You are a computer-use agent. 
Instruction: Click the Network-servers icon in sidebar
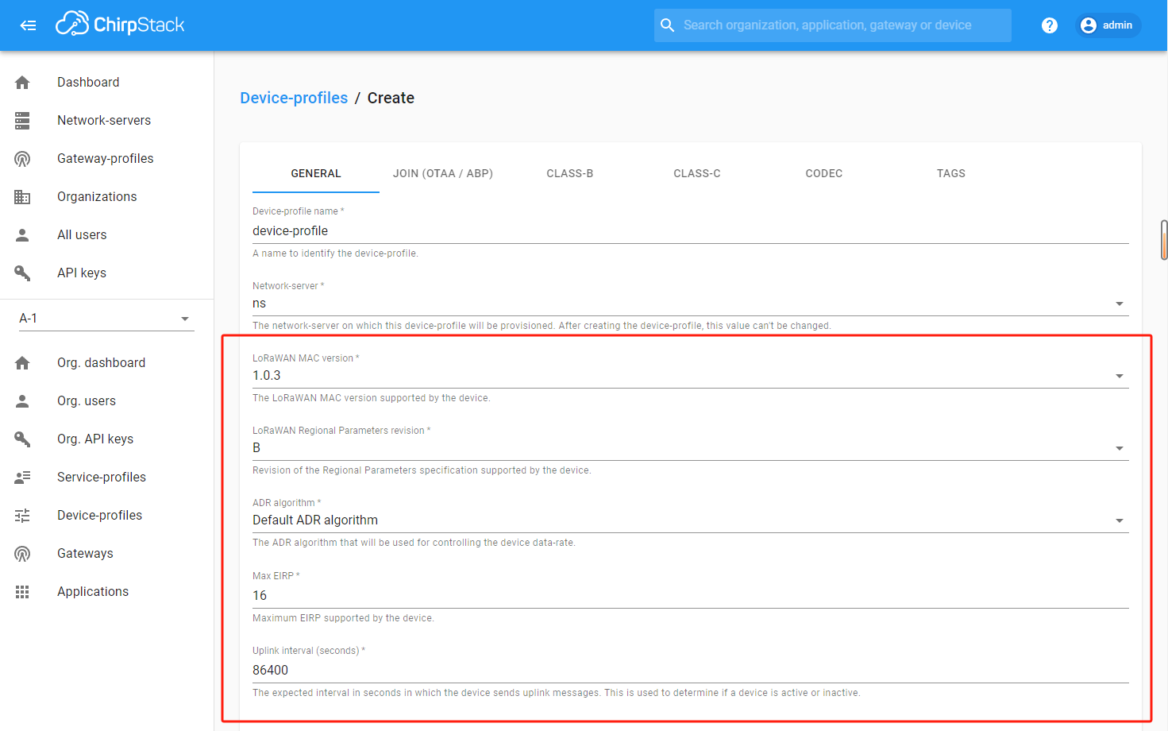point(22,121)
